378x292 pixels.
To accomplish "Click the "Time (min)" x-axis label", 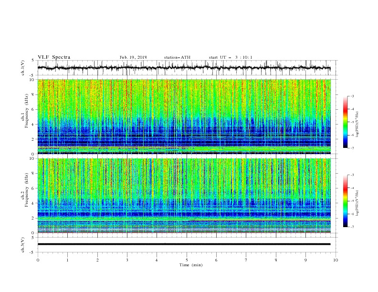I will tap(191, 265).
